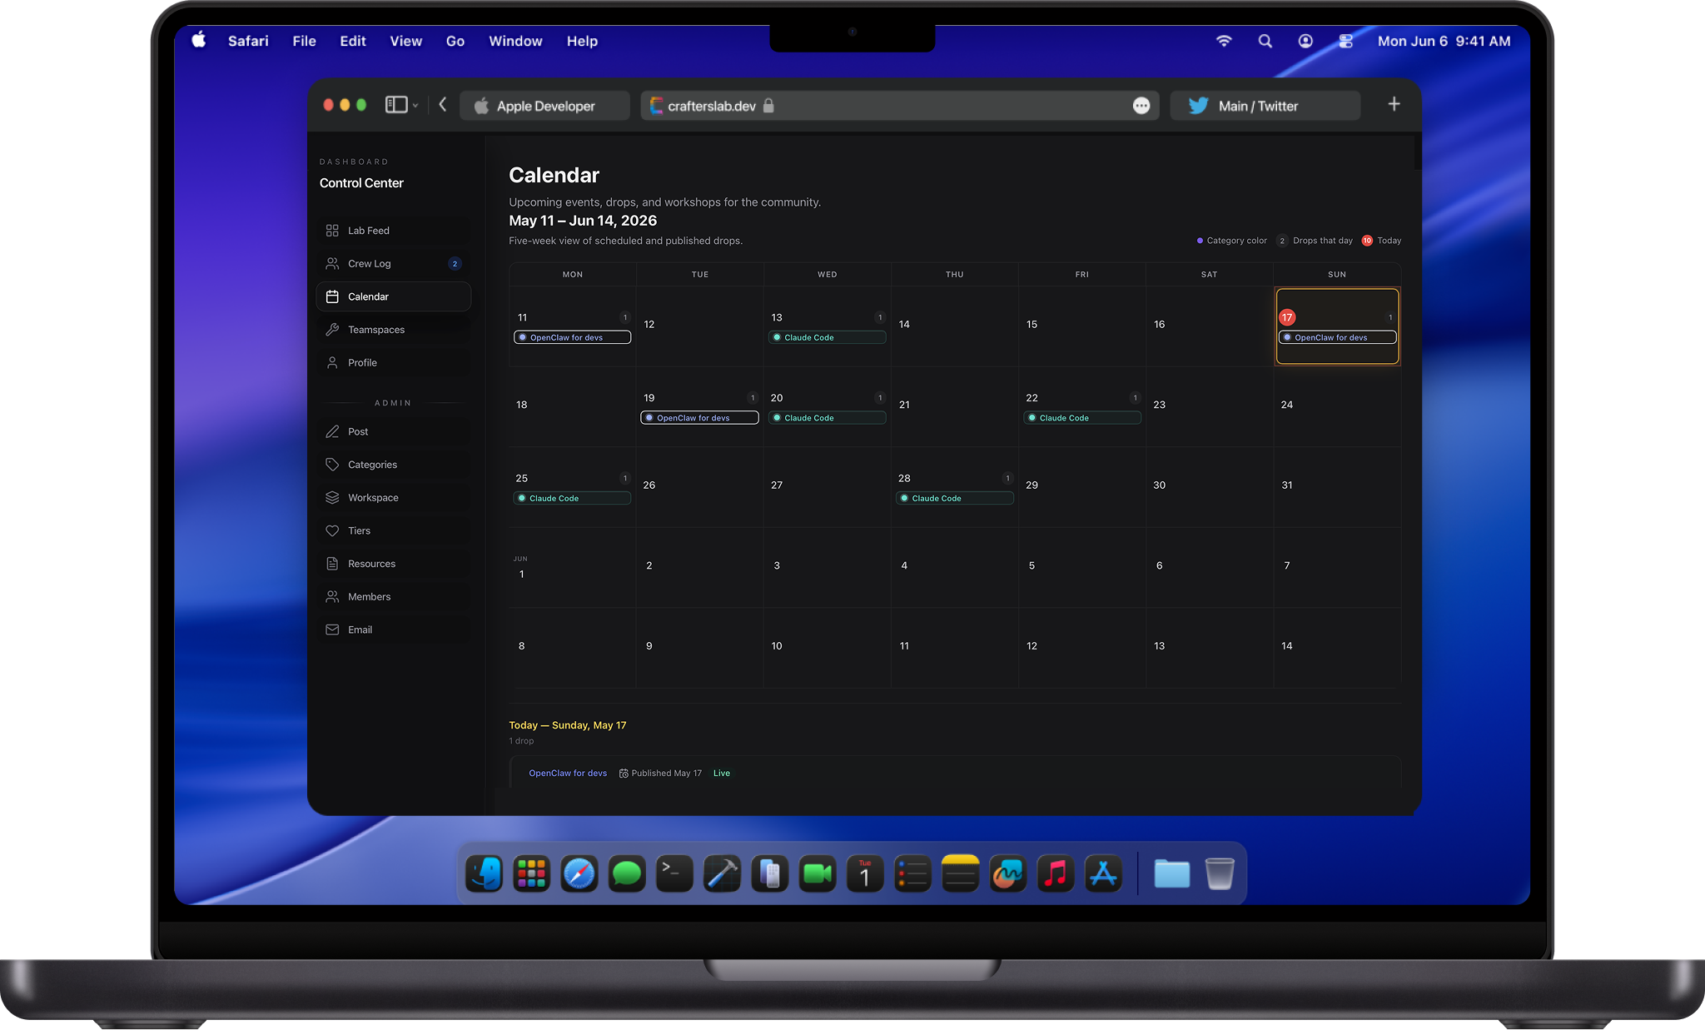Open the Lab Feed sidebar item

pyautogui.click(x=393, y=231)
